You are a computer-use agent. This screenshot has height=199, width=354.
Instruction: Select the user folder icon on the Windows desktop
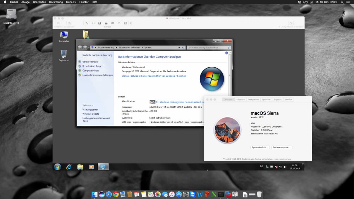click(x=86, y=35)
